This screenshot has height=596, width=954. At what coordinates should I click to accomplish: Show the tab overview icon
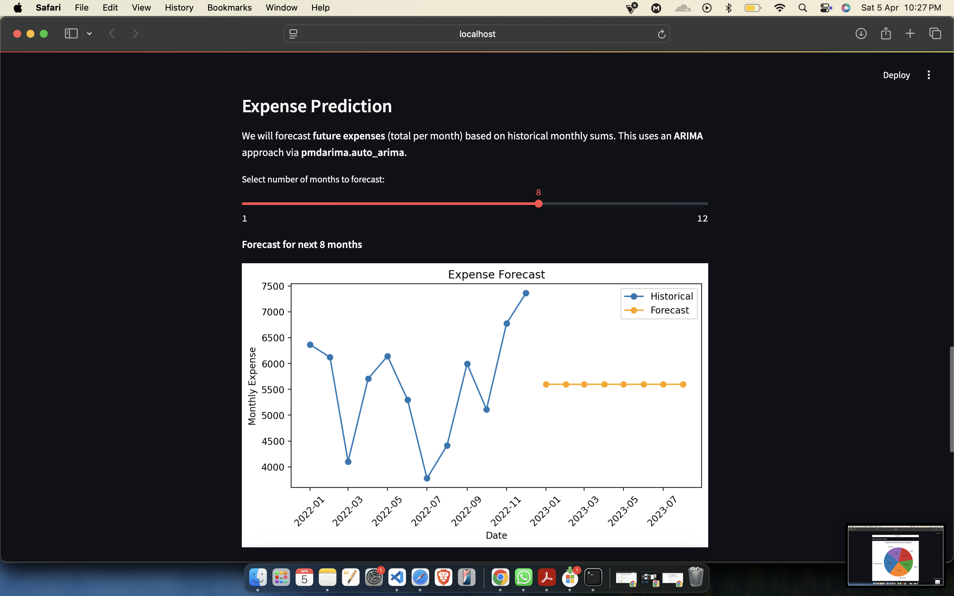(935, 33)
